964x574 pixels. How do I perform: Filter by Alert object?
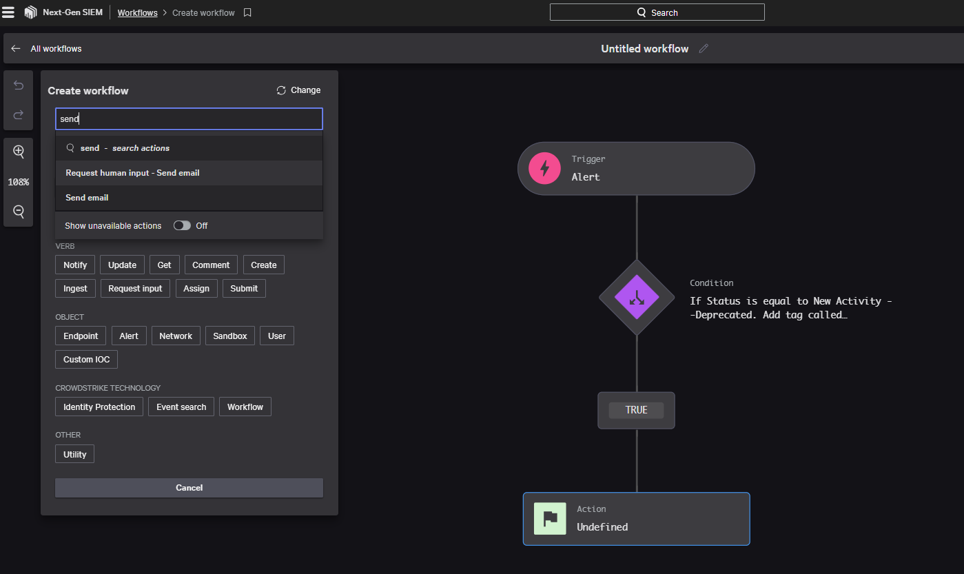point(129,336)
